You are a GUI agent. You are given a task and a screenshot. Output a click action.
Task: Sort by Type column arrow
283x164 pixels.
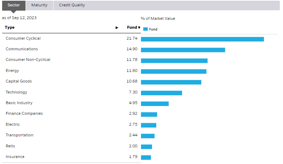tap(117, 28)
